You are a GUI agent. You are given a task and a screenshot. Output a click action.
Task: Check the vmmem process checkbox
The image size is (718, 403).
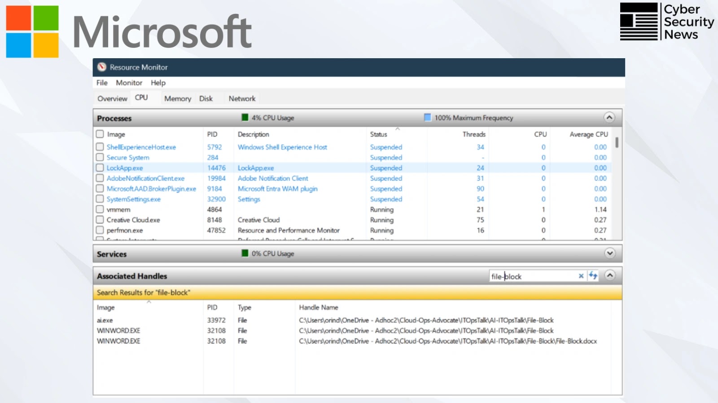point(100,209)
